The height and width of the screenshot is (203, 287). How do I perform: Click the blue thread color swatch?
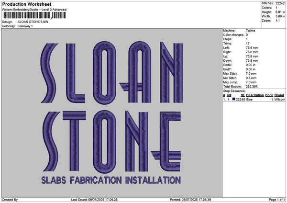234,99
